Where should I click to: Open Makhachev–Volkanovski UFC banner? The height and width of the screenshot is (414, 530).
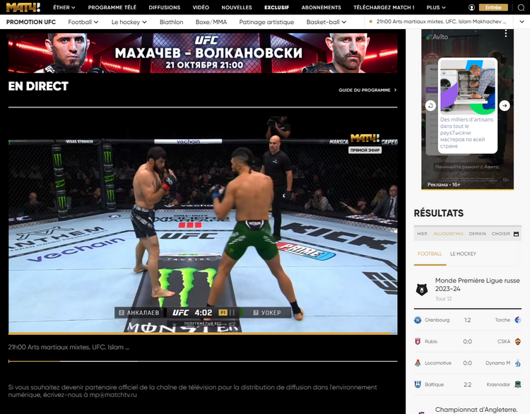tap(203, 53)
